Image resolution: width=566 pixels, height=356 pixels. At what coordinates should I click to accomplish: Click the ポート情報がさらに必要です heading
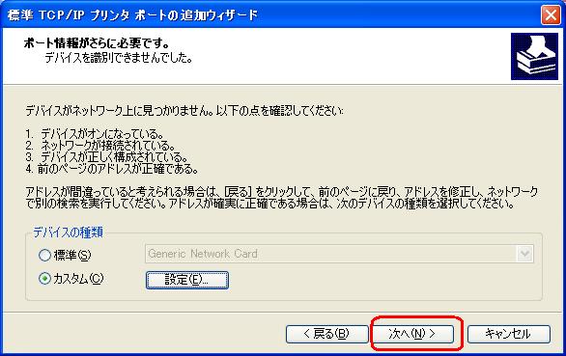coord(97,43)
